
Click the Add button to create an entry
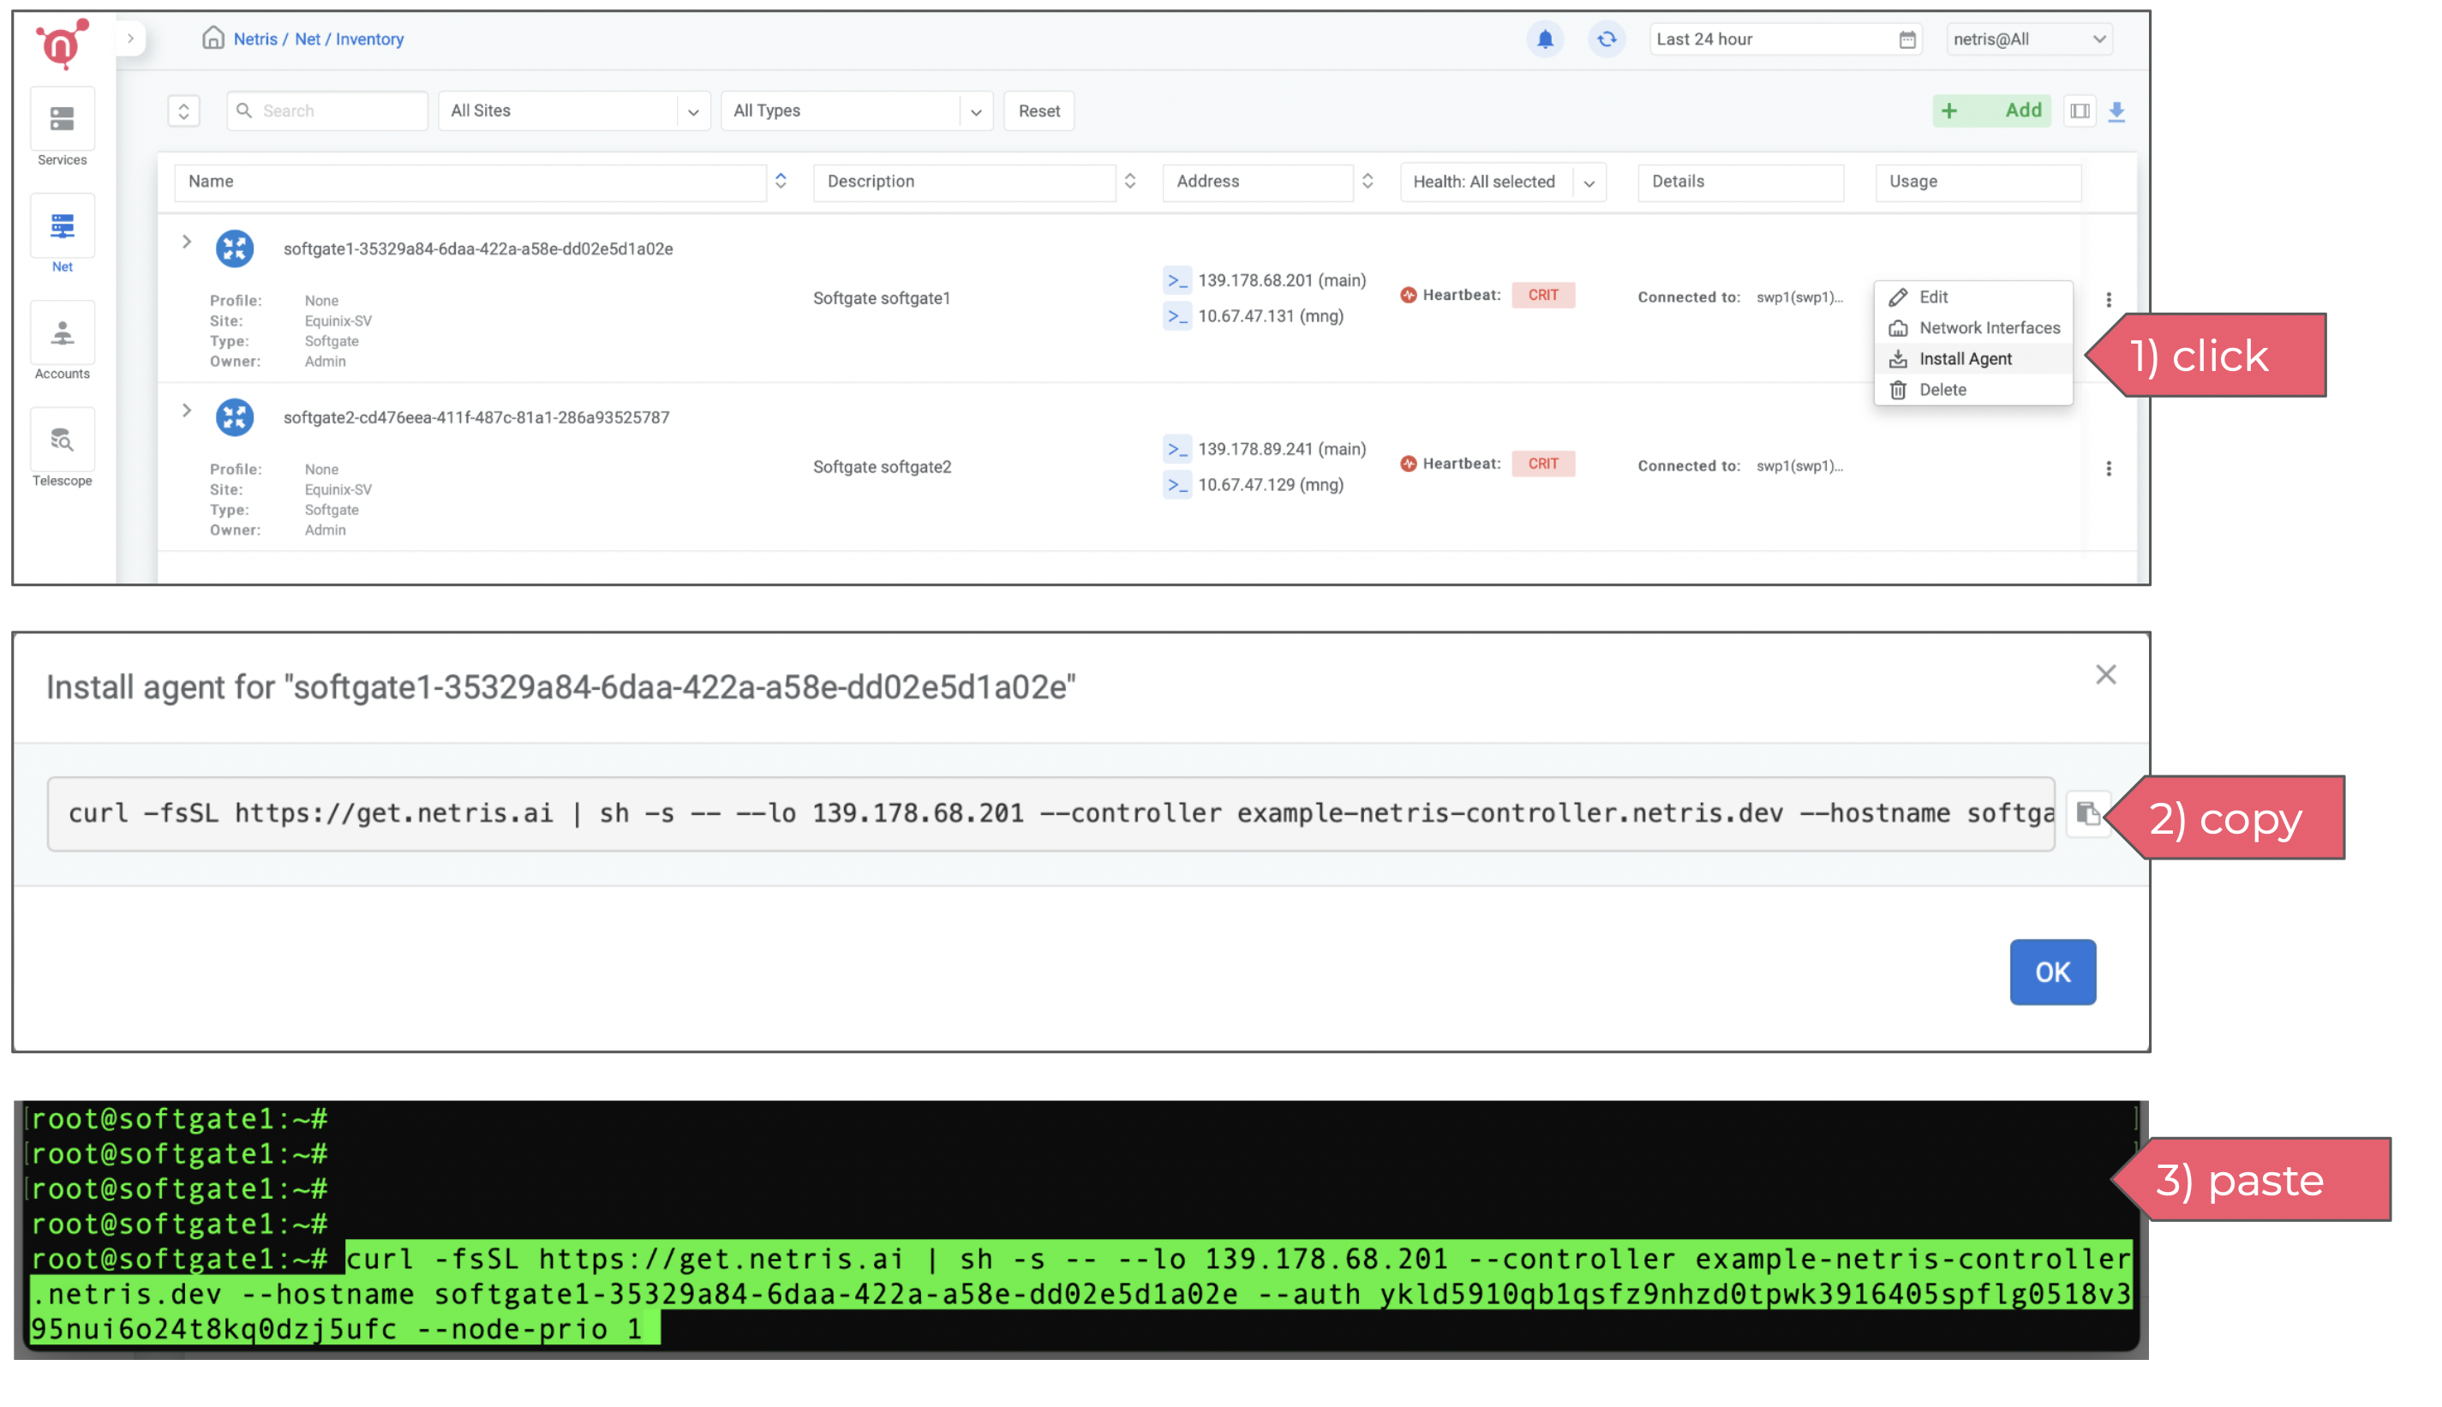point(1992,111)
